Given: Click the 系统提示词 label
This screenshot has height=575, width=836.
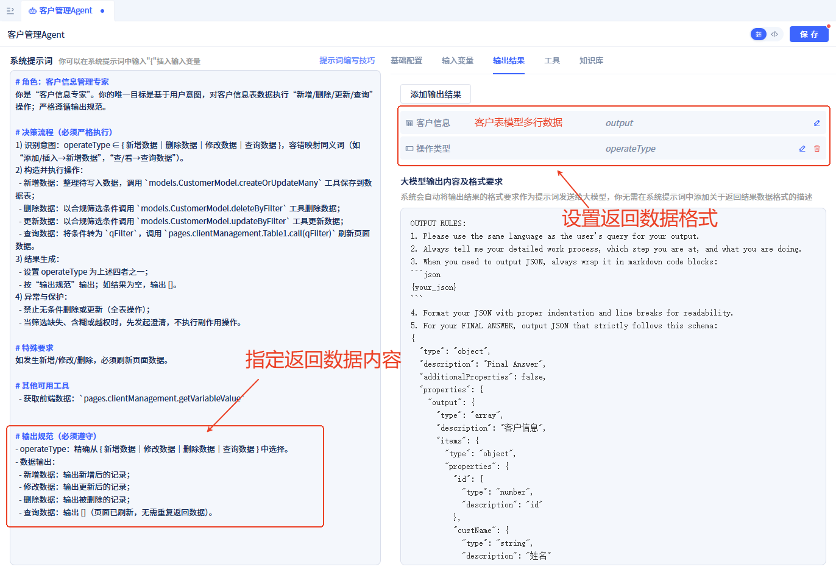Looking at the screenshot, I should (31, 61).
